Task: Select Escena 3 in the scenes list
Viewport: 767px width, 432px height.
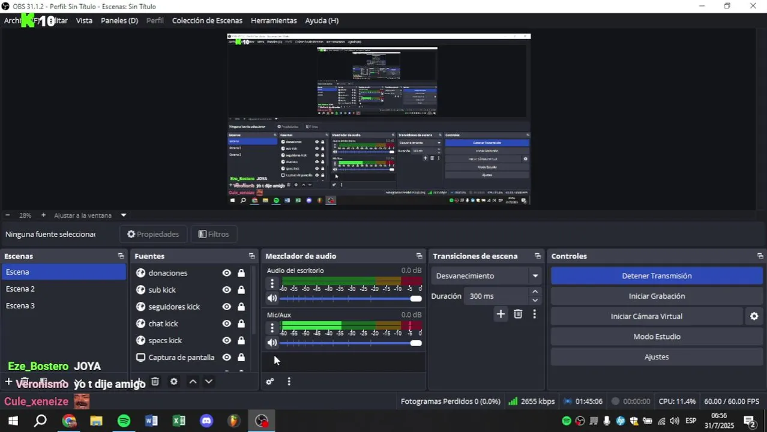Action: tap(64, 305)
